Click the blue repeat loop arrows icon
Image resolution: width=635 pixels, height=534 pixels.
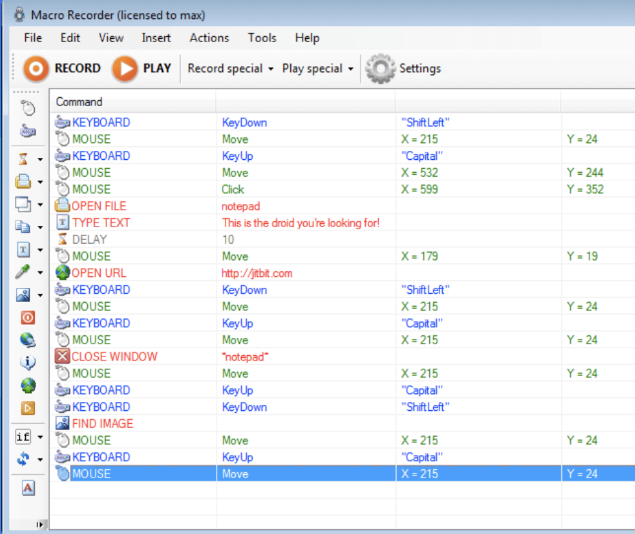pos(23,459)
